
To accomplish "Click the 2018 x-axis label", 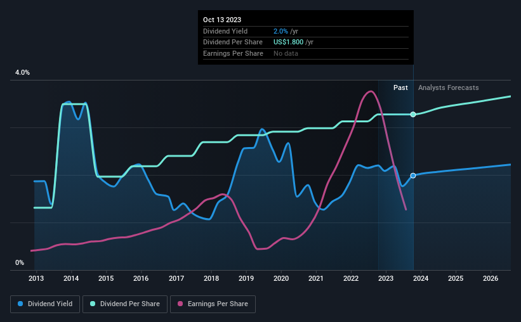I will coord(211,278).
